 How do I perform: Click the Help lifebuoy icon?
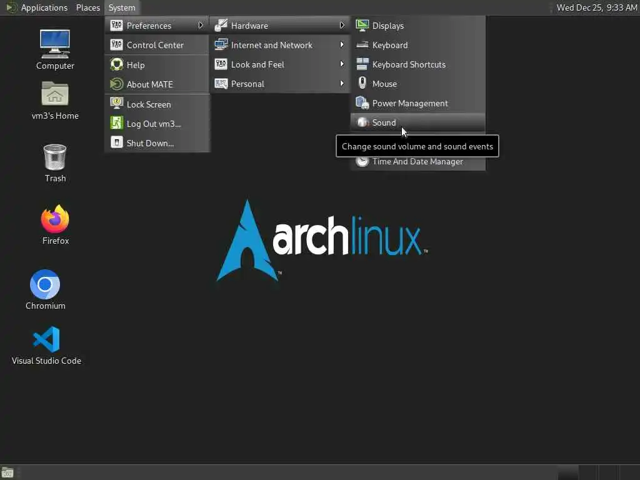pyautogui.click(x=116, y=64)
